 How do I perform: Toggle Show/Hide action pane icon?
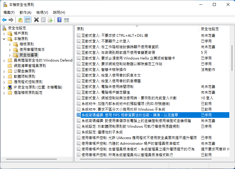(x=66, y=20)
